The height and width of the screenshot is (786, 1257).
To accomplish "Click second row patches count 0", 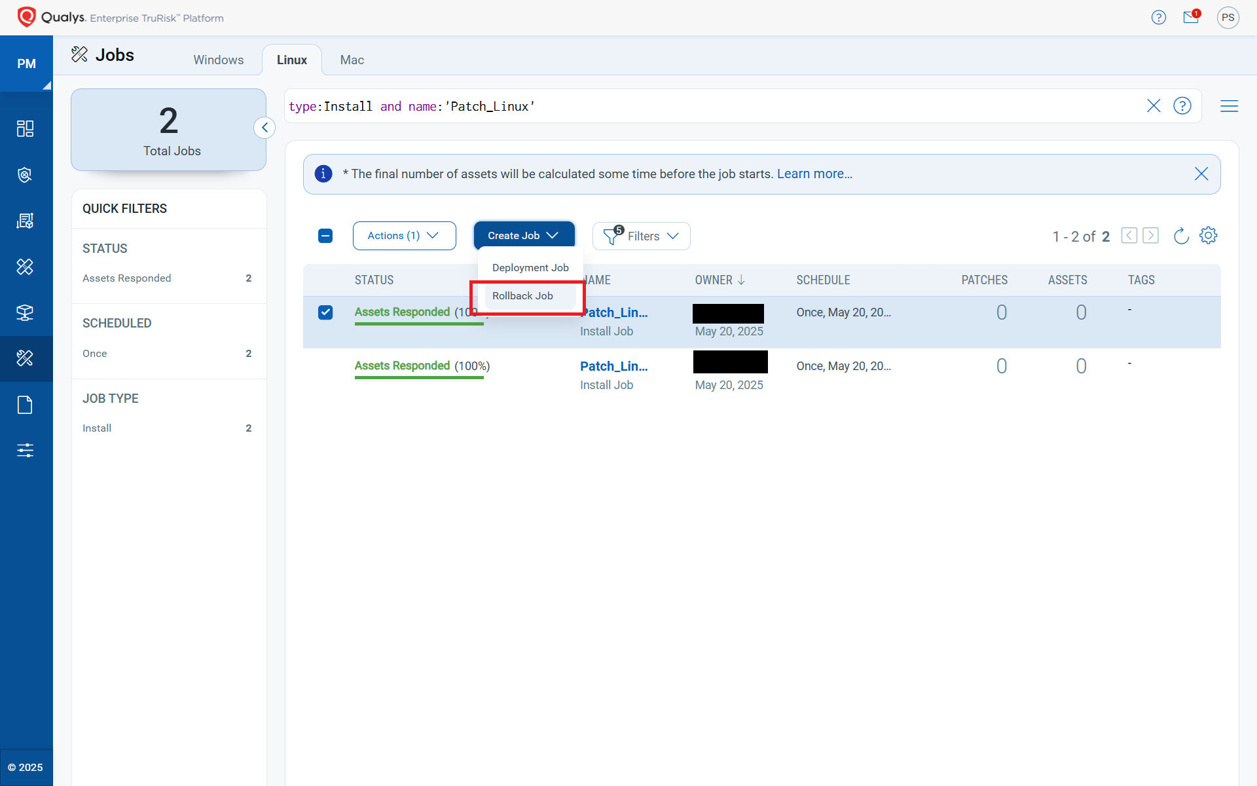I will (x=1002, y=366).
